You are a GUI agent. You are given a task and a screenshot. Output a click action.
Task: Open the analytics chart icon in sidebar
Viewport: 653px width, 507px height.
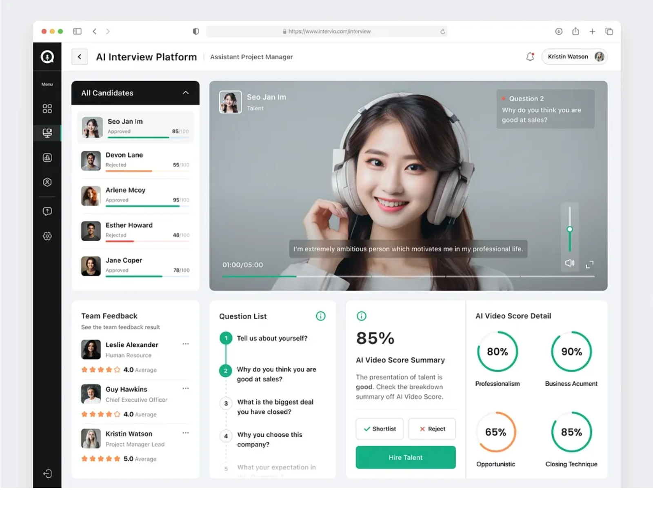coord(47,158)
